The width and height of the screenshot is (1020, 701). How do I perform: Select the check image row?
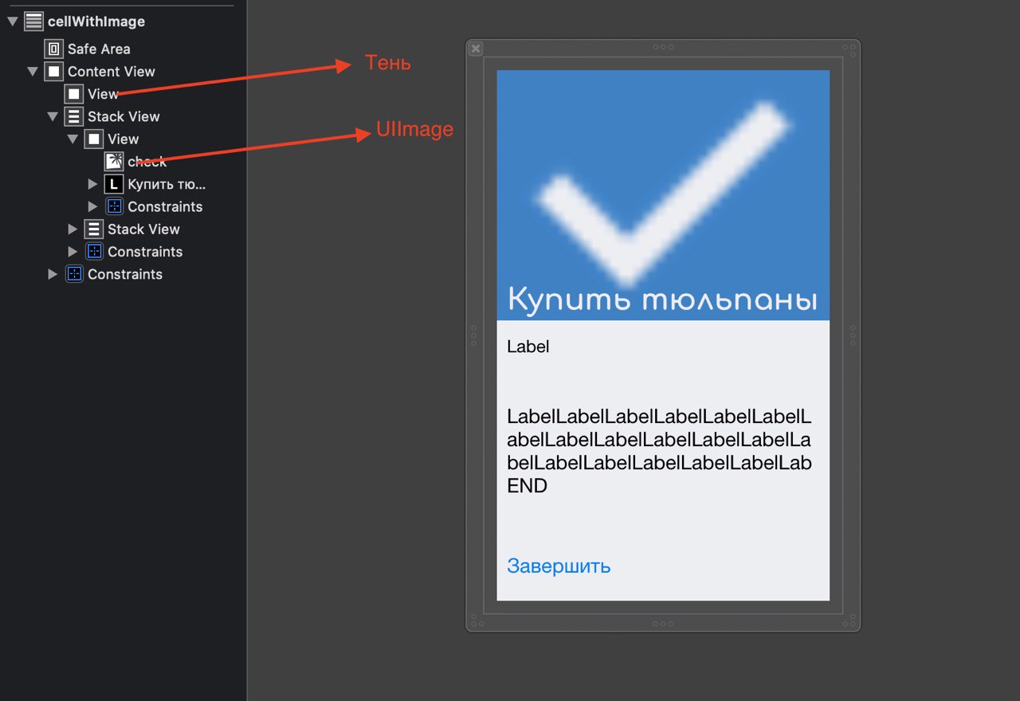point(147,162)
